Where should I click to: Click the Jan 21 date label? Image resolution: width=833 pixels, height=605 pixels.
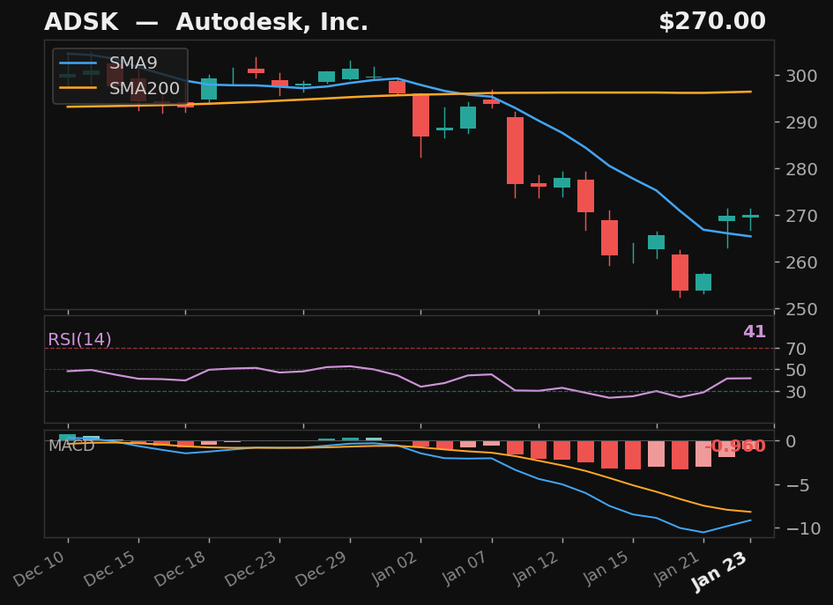pyautogui.click(x=676, y=568)
